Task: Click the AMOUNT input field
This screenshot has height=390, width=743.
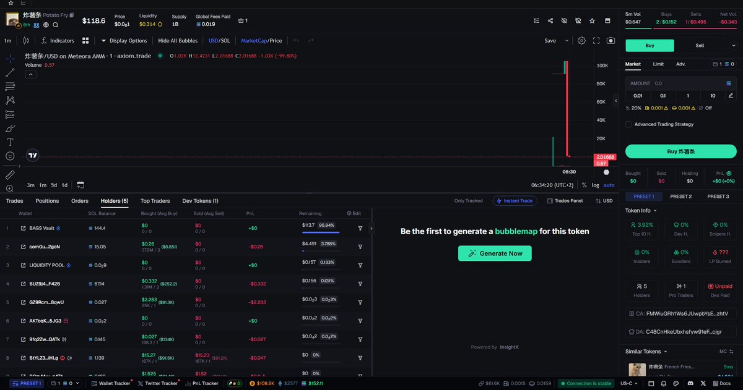Action: click(681, 83)
